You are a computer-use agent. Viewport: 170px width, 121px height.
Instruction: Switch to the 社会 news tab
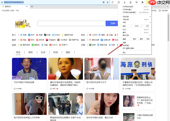click(43, 52)
